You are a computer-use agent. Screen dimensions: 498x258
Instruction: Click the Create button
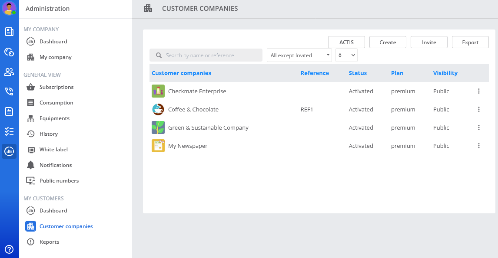388,42
